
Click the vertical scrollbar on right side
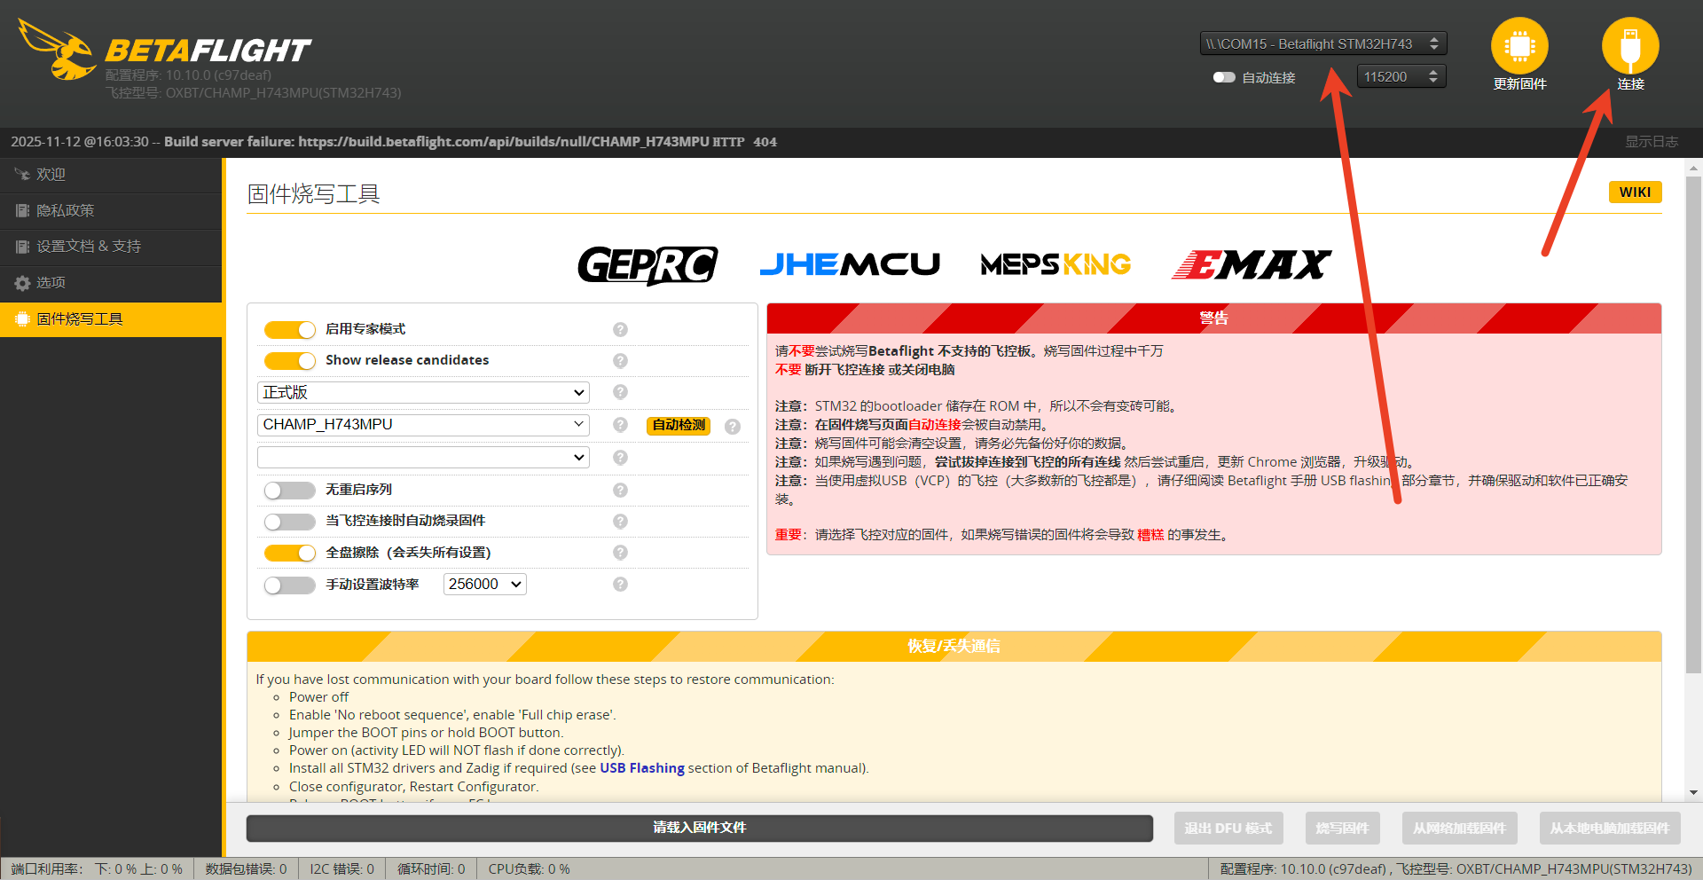pyautogui.click(x=1693, y=426)
